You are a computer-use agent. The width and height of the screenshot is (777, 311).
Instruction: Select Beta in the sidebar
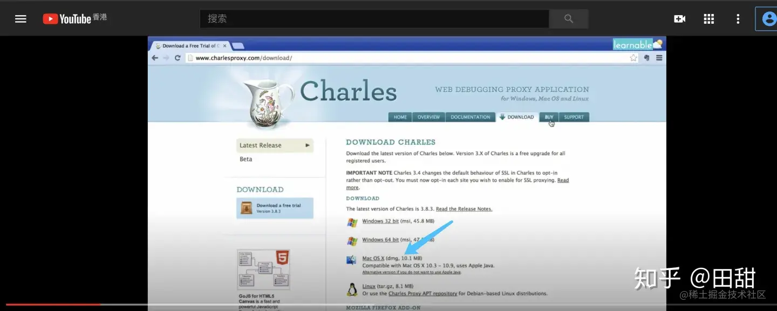tap(246, 160)
